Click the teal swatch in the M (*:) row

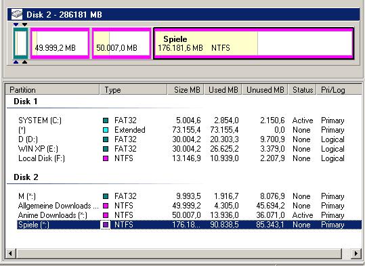[x=106, y=196]
